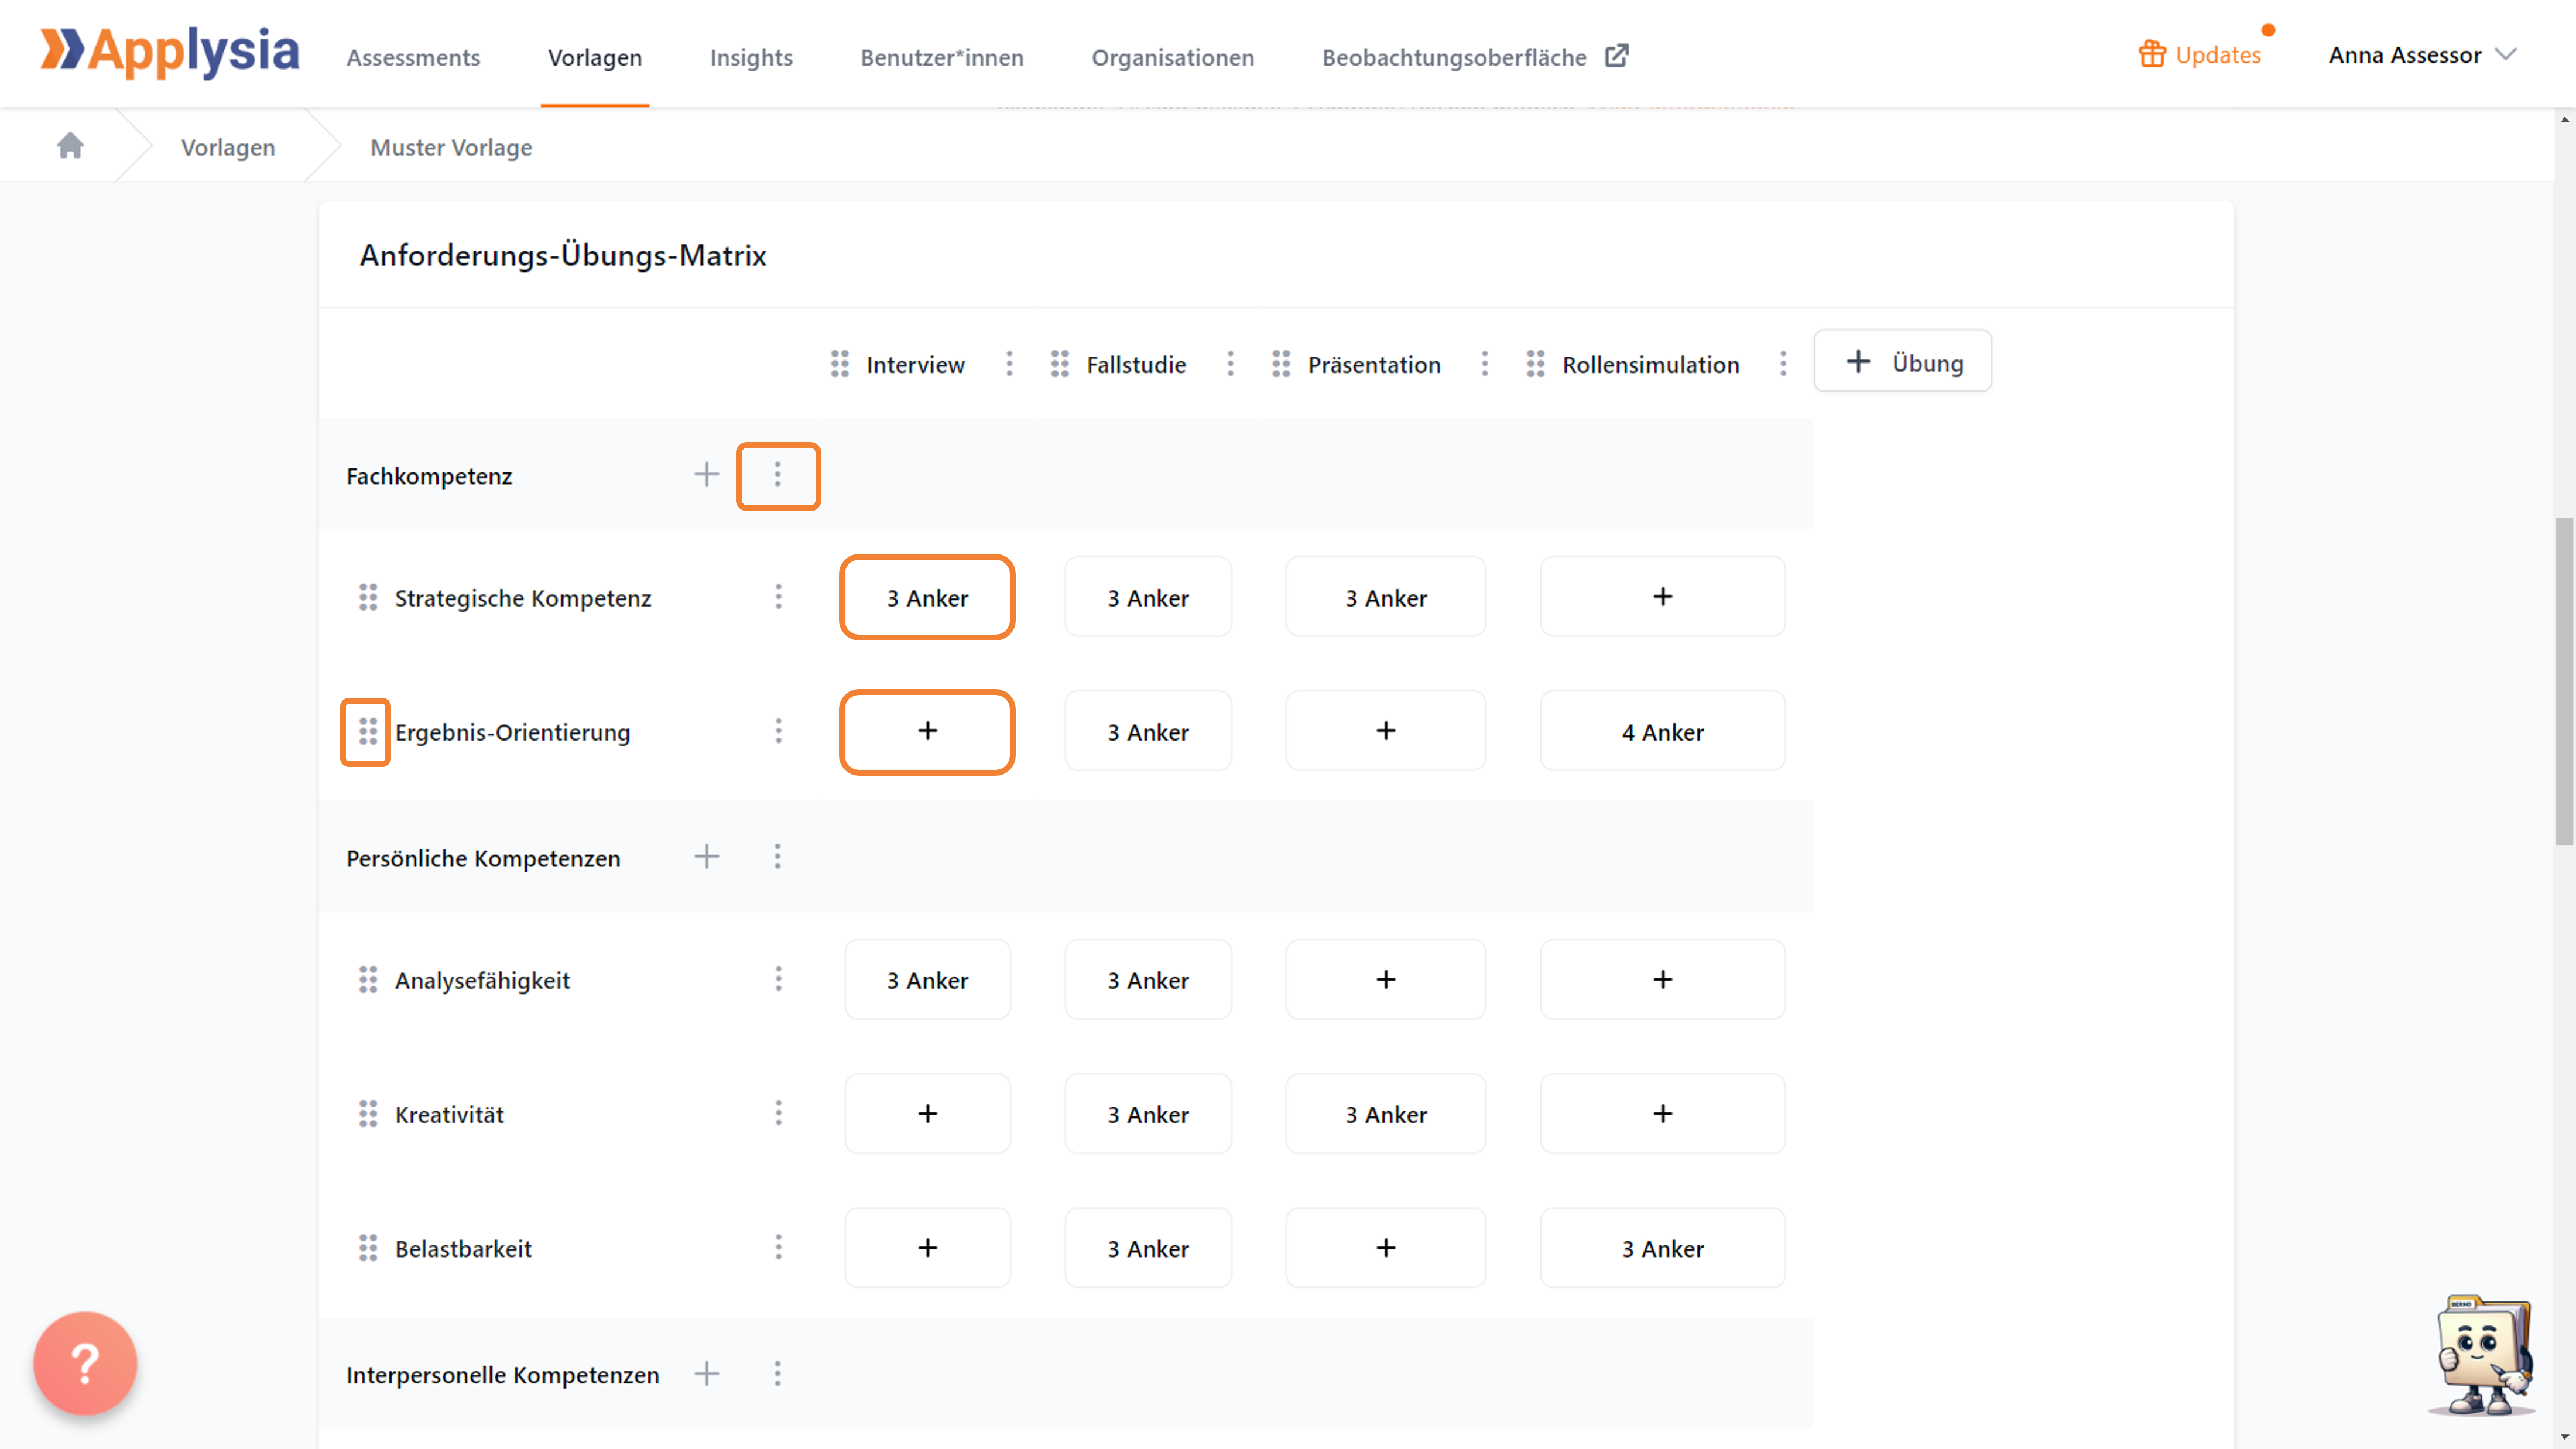
Task: Grab the Rollensimulation column drag handle
Action: tap(1536, 364)
